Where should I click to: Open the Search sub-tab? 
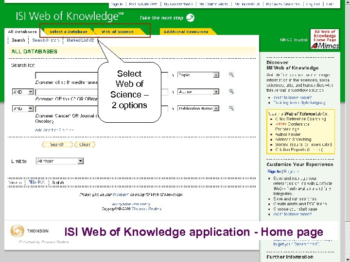(x=18, y=40)
